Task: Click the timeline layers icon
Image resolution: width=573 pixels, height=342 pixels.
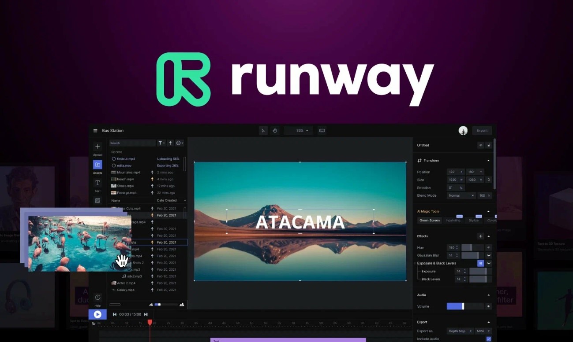Action: click(93, 323)
